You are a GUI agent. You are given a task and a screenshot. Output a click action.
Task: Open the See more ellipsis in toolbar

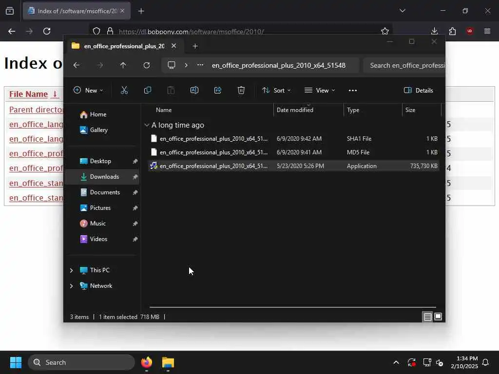click(x=353, y=90)
